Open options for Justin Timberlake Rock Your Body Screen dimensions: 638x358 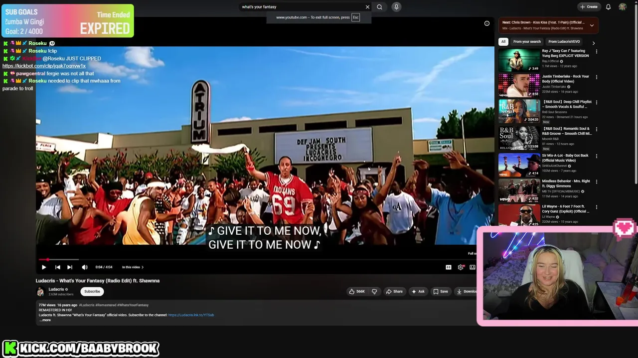(x=596, y=77)
